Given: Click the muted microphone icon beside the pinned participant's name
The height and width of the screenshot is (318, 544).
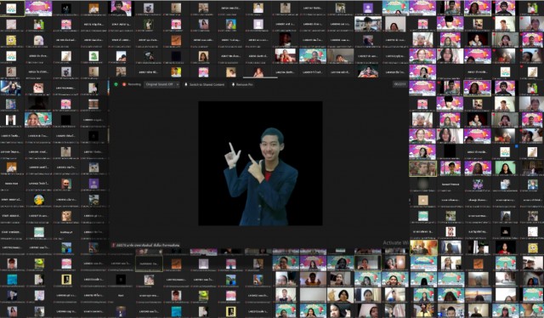Looking at the screenshot, I should [113, 245].
